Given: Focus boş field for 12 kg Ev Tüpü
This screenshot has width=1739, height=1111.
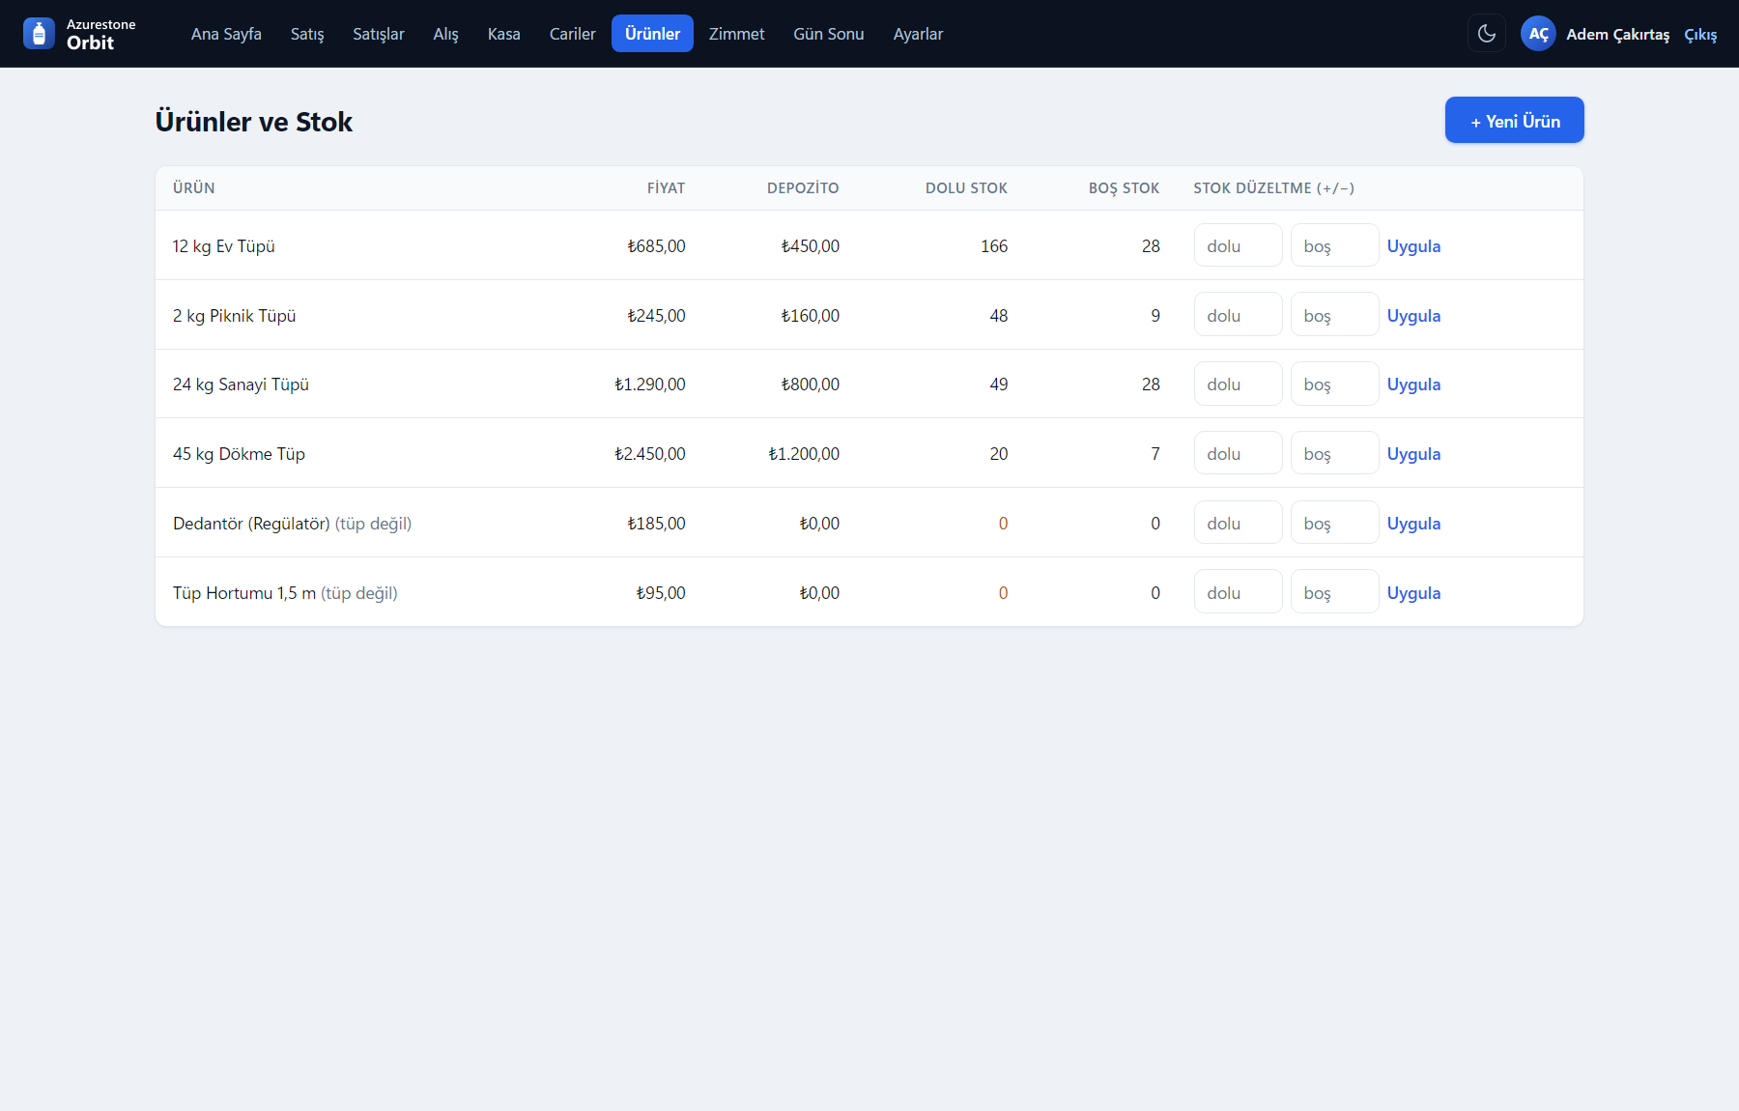Looking at the screenshot, I should pos(1334,245).
